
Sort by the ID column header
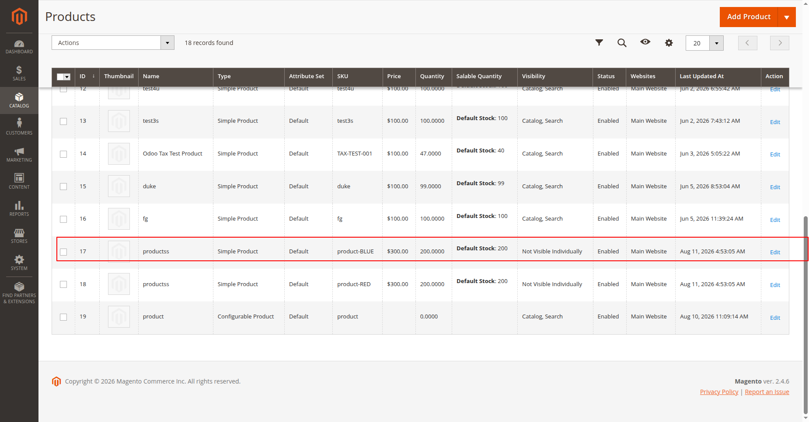[x=87, y=76]
